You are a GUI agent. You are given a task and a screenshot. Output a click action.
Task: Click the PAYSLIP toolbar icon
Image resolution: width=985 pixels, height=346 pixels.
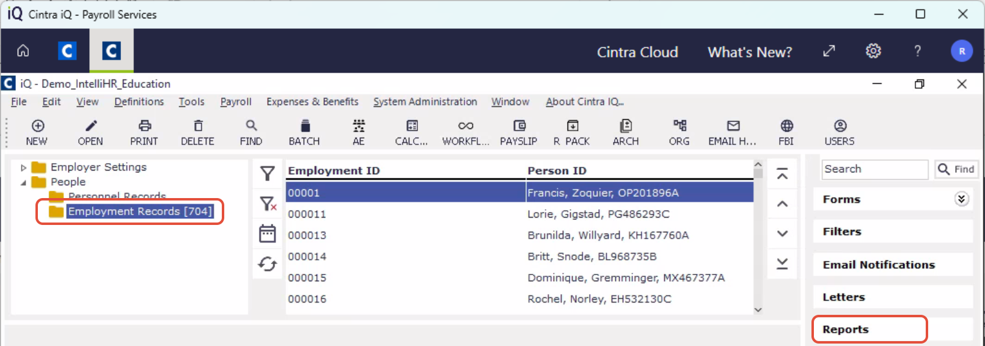tap(519, 126)
